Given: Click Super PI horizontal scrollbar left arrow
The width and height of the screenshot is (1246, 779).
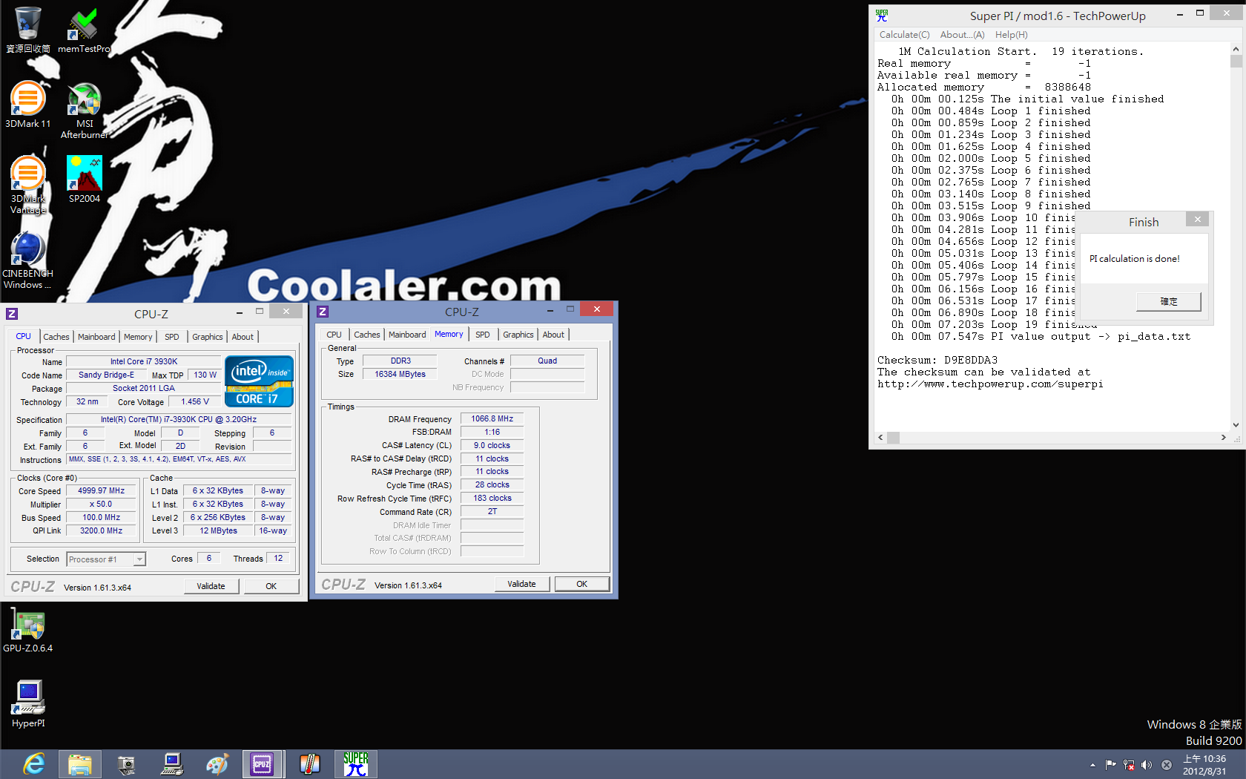Looking at the screenshot, I should click(880, 438).
